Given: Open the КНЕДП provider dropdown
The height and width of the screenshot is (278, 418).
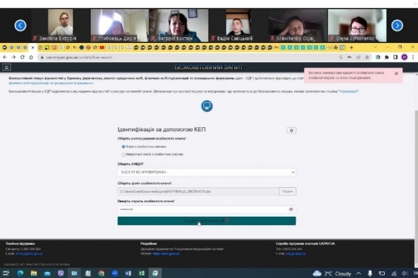Looking at the screenshot, I should [206, 172].
